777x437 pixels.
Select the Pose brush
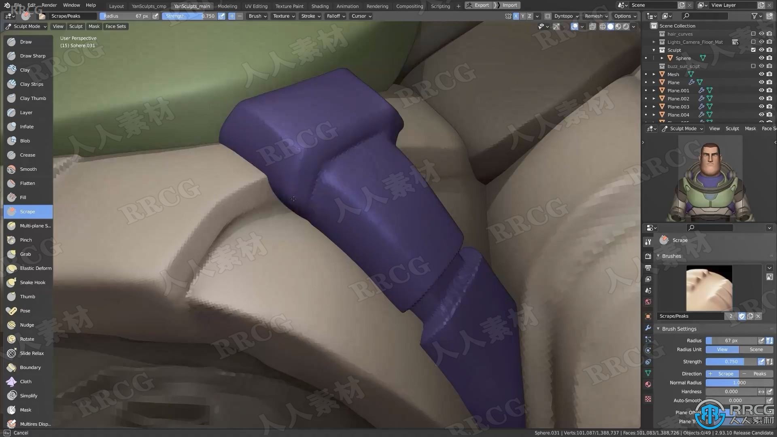pyautogui.click(x=28, y=311)
